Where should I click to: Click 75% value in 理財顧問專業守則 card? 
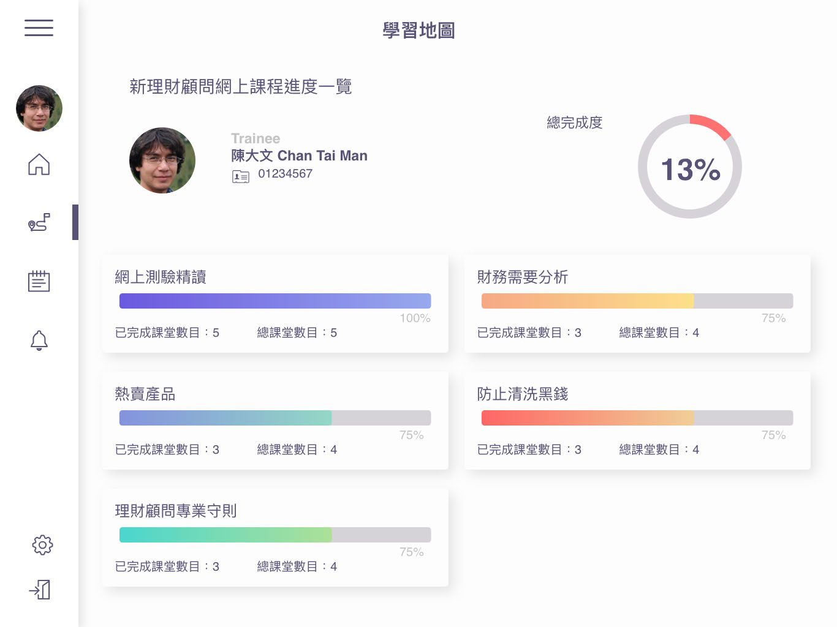412,552
